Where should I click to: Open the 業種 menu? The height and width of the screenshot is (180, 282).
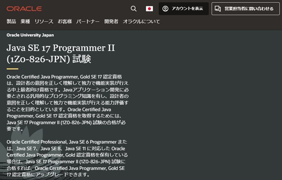click(x=25, y=22)
